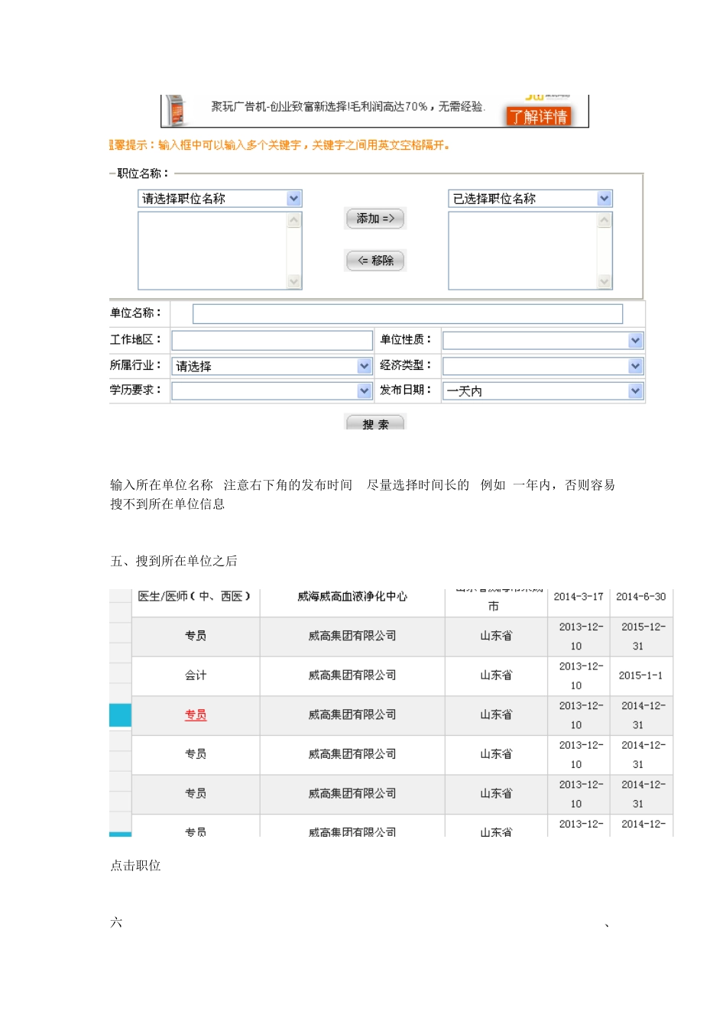
Task: Open the 发布日期 一天内 dropdown
Action: coord(543,390)
